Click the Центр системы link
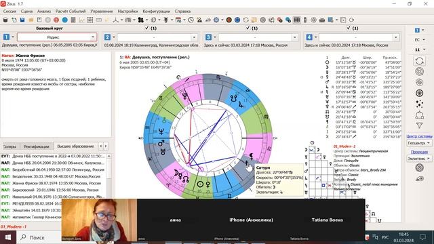This screenshot has height=244, width=434. tap(419, 136)
